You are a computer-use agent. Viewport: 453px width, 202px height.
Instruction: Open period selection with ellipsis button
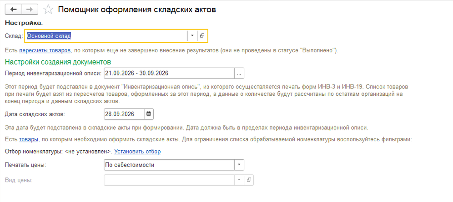tap(239, 73)
